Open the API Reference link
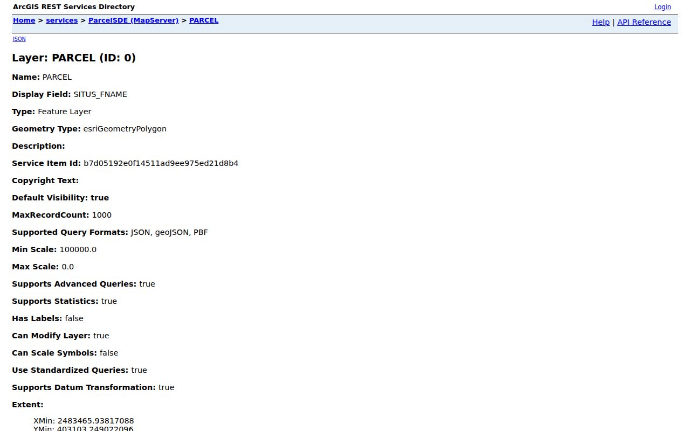Viewport: 690px width, 431px height. coord(644,22)
